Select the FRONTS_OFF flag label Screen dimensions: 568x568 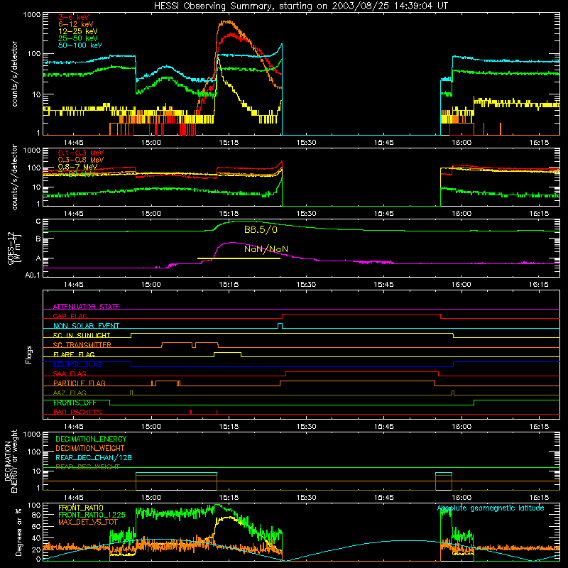(x=75, y=403)
